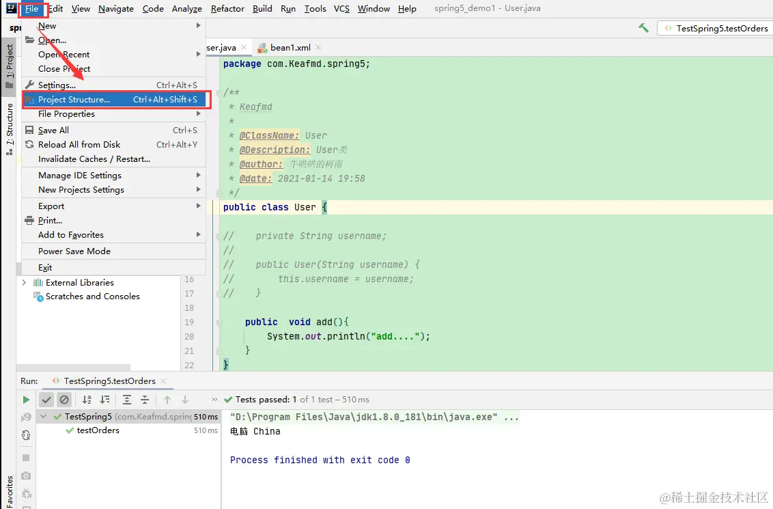Click Previous Failed Test up arrow
The image size is (773, 509).
167,400
